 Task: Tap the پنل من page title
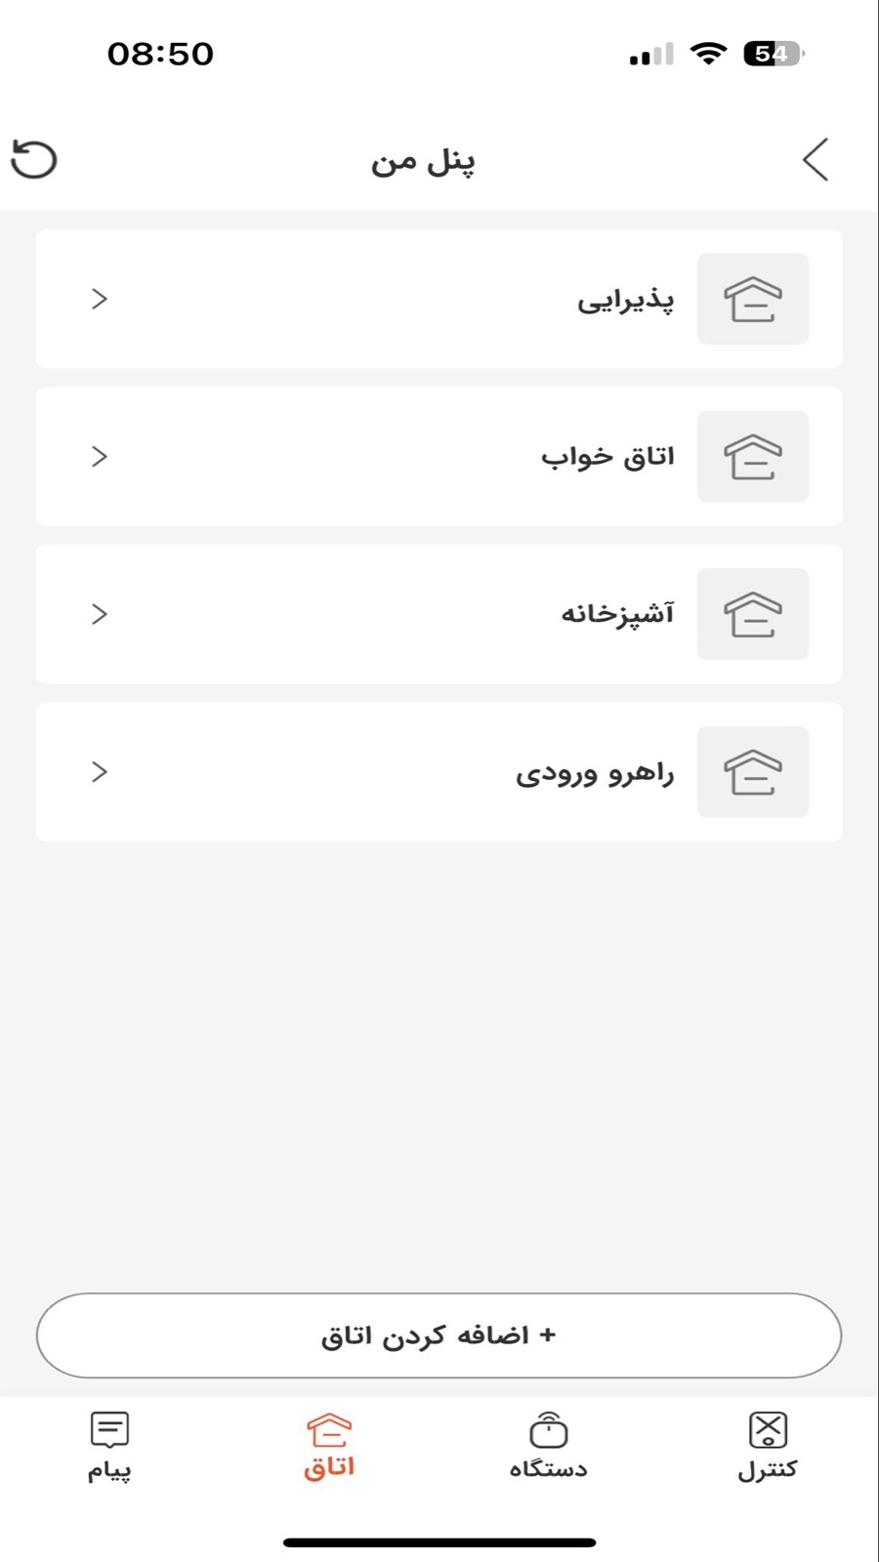point(423,161)
